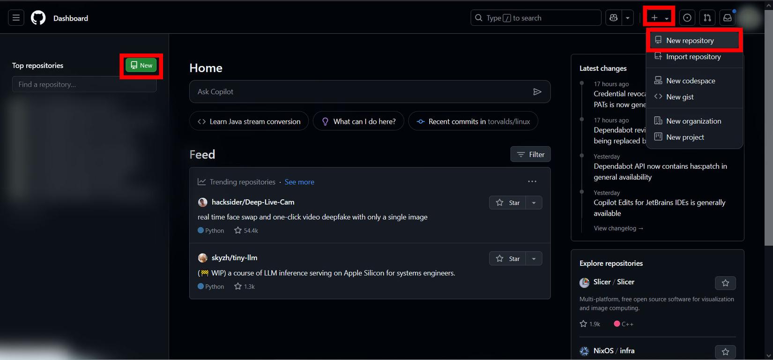Screen dimensions: 773x360
Task: Click the 1.9k stars count for Slicer
Action: pos(590,324)
